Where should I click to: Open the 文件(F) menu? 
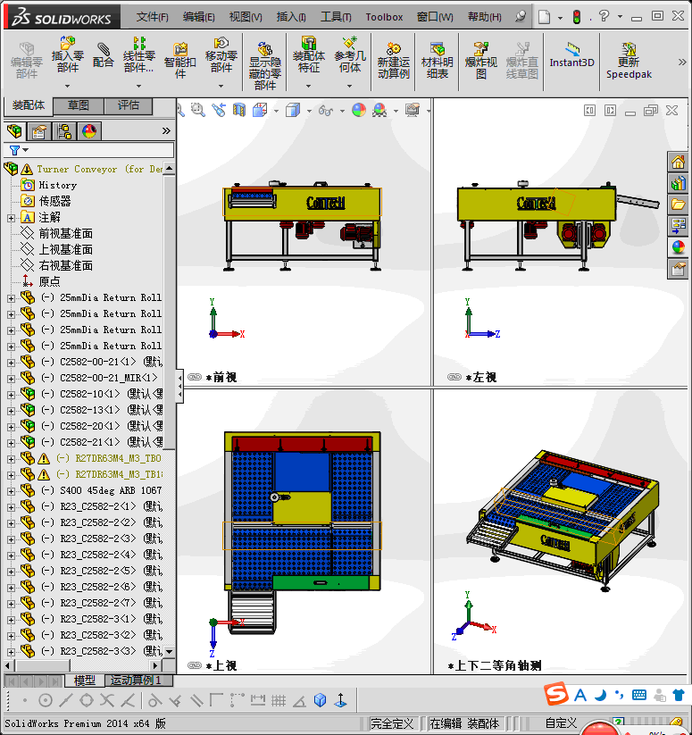(x=153, y=17)
